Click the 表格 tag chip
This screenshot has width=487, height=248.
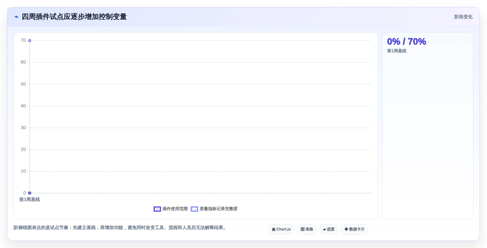point(307,229)
